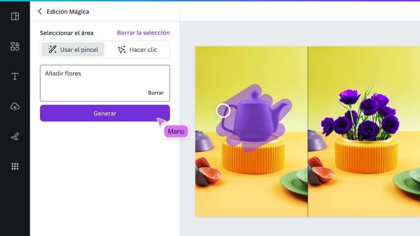Click the Borrar la selección link
This screenshot has width=420, height=236.
(143, 33)
